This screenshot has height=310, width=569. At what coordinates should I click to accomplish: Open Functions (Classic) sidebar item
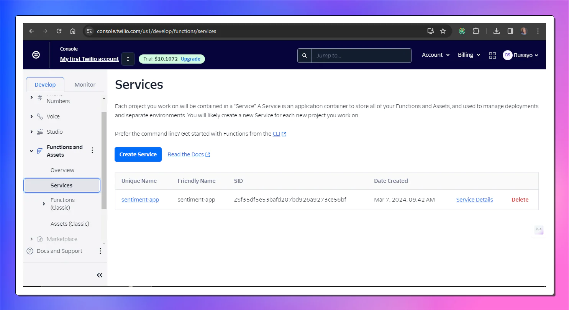point(62,204)
